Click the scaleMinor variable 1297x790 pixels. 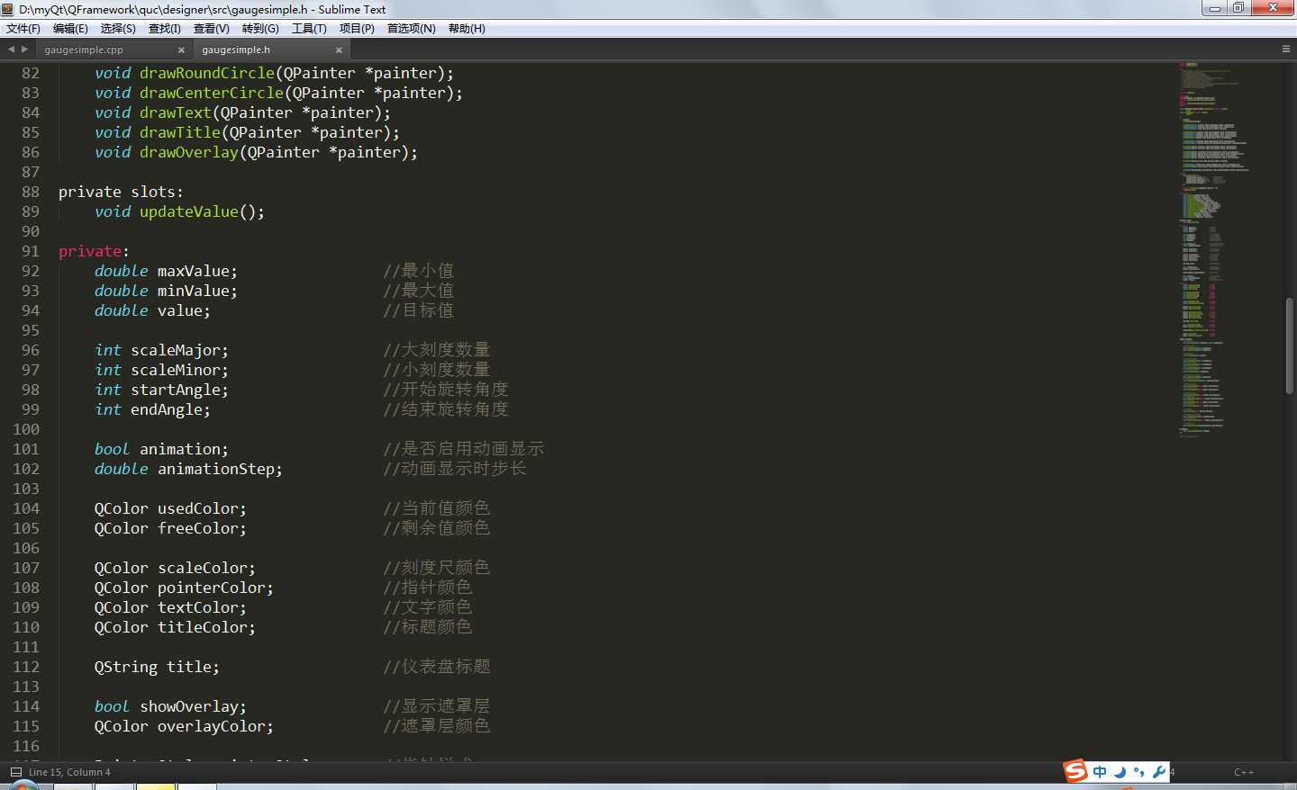click(x=176, y=370)
